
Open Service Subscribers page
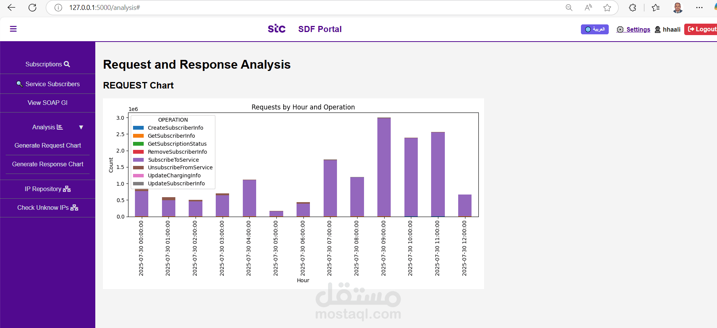pos(48,84)
